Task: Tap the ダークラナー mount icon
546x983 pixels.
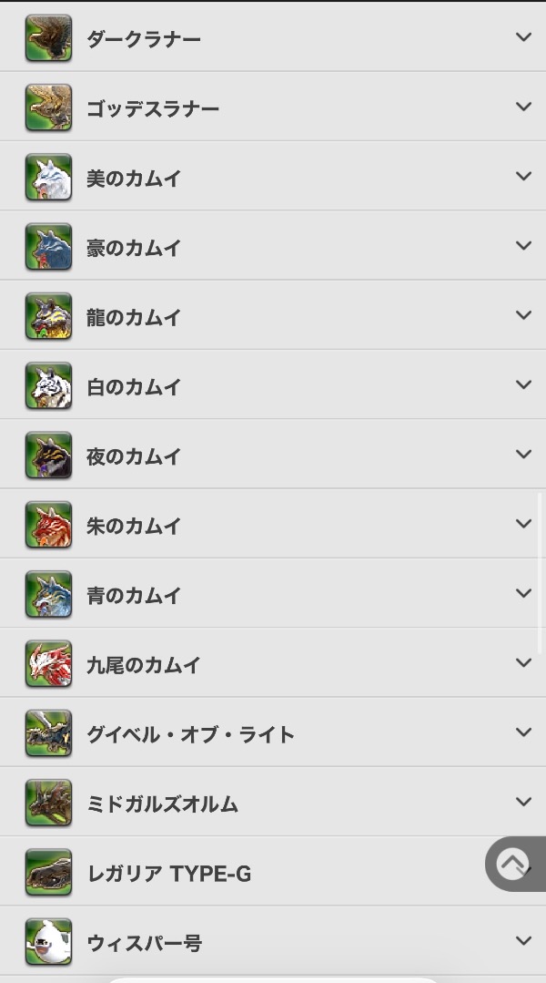Action: (48, 38)
